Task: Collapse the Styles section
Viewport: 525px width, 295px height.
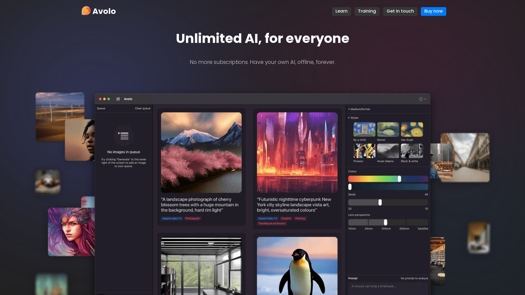Action: [x=353, y=118]
